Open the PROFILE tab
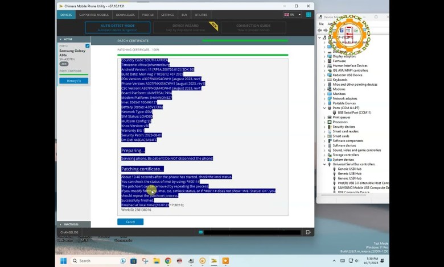 148,15
